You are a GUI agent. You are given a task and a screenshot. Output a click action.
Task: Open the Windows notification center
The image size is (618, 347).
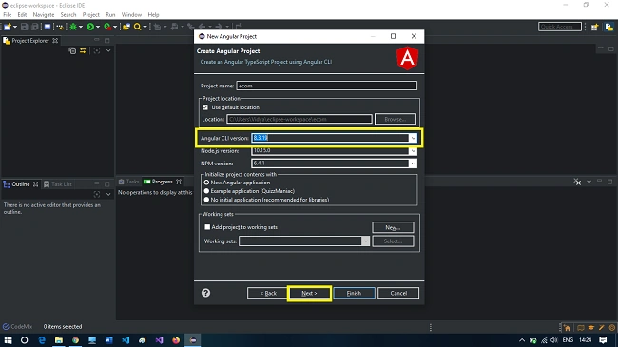[x=603, y=340]
